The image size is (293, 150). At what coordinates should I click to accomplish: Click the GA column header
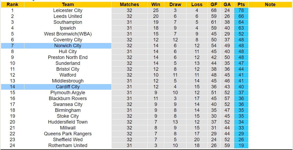point(227,5)
